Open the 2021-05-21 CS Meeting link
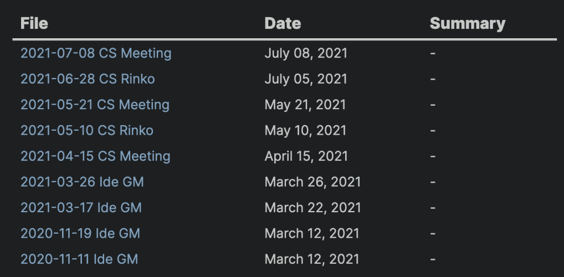The width and height of the screenshot is (564, 277). pos(95,105)
